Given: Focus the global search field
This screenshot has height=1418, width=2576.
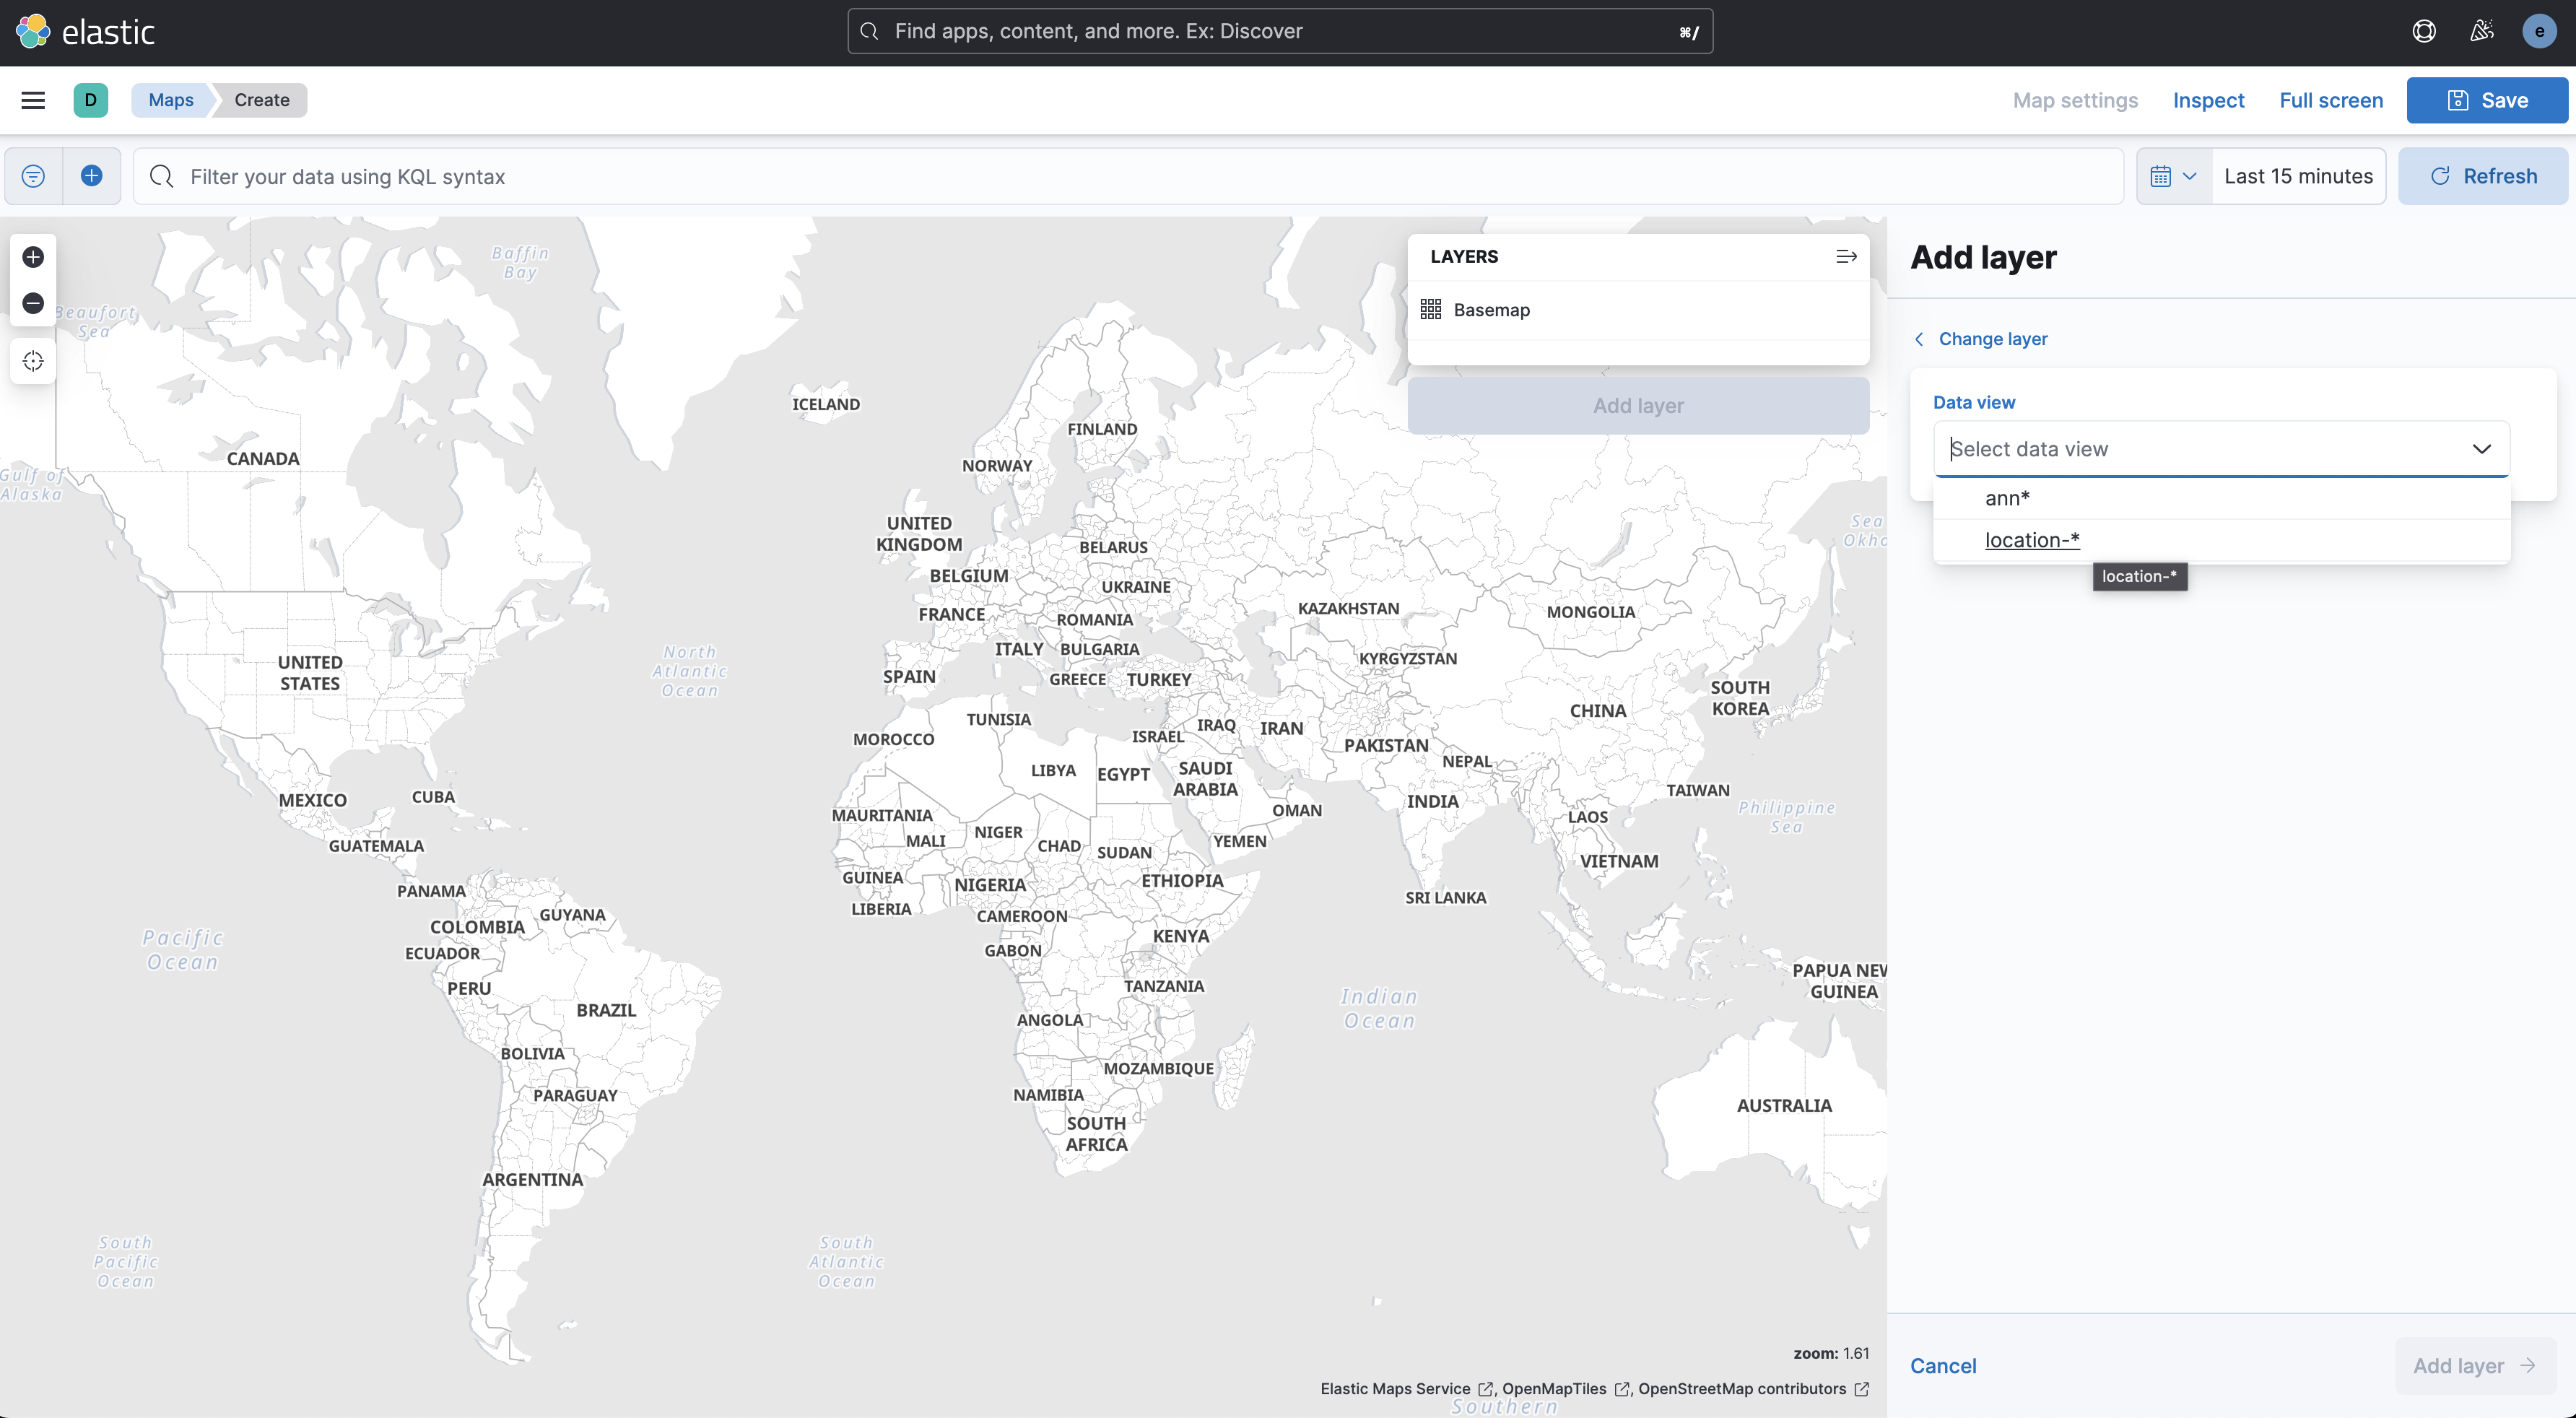Looking at the screenshot, I should 1280,31.
